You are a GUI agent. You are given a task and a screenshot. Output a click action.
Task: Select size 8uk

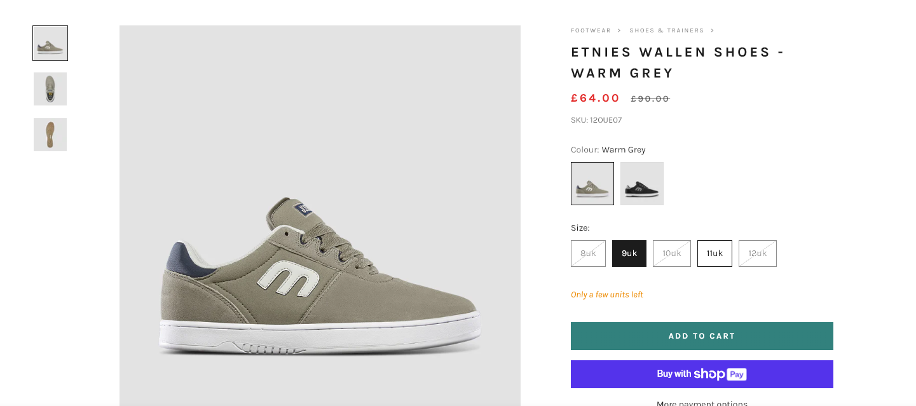(588, 254)
